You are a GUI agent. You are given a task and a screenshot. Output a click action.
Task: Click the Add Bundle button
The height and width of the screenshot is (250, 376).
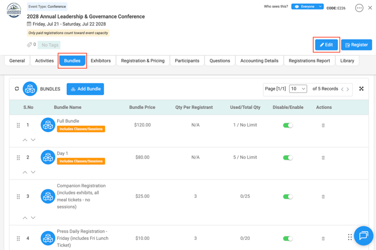click(x=85, y=89)
